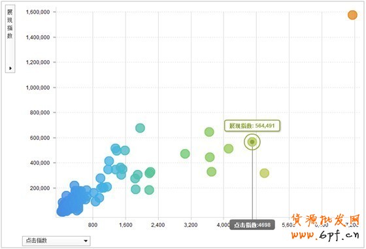Viewport: 366px width, 249px height.
Task: Click the blue bubble beside the 400,000 line
Action: click(x=109, y=161)
